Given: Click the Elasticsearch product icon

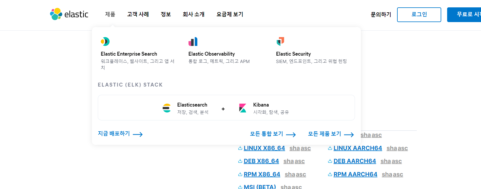Looking at the screenshot, I should point(167,108).
